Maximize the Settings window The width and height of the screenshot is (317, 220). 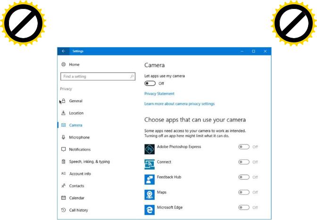pos(253,51)
